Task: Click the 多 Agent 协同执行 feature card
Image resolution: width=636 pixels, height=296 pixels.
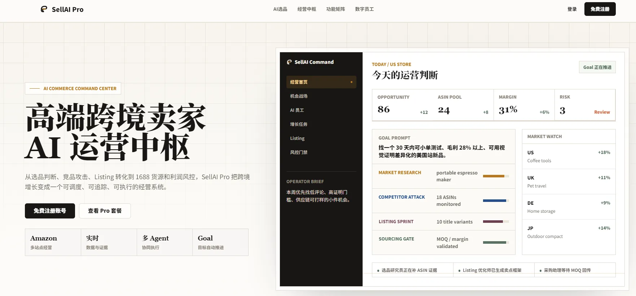Action: click(165, 242)
